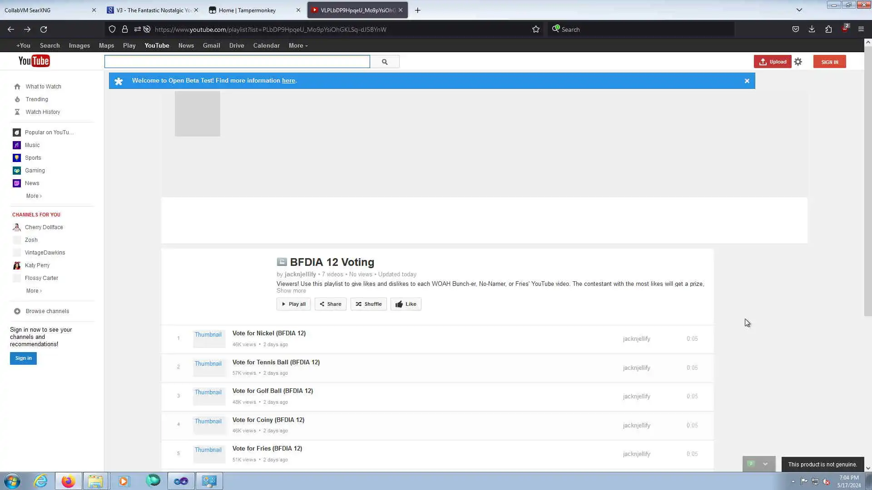This screenshot has height=490, width=872.
Task: Open Vote for Tennis Ball video
Action: point(276,362)
